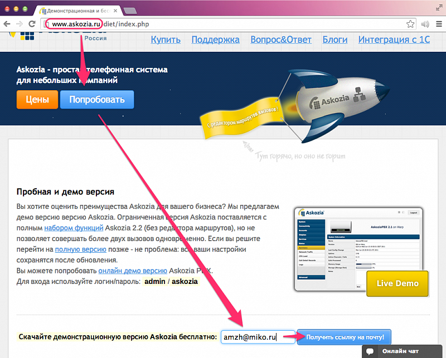Click the chat bubble icon
Screen dimensions: 446x358
click(370, 351)
